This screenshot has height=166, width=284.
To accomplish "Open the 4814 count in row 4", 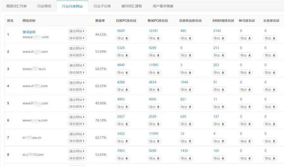I will coord(153,82).
